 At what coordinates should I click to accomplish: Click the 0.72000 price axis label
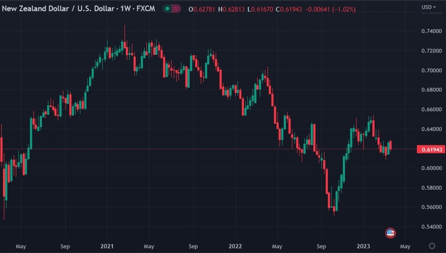pyautogui.click(x=432, y=51)
